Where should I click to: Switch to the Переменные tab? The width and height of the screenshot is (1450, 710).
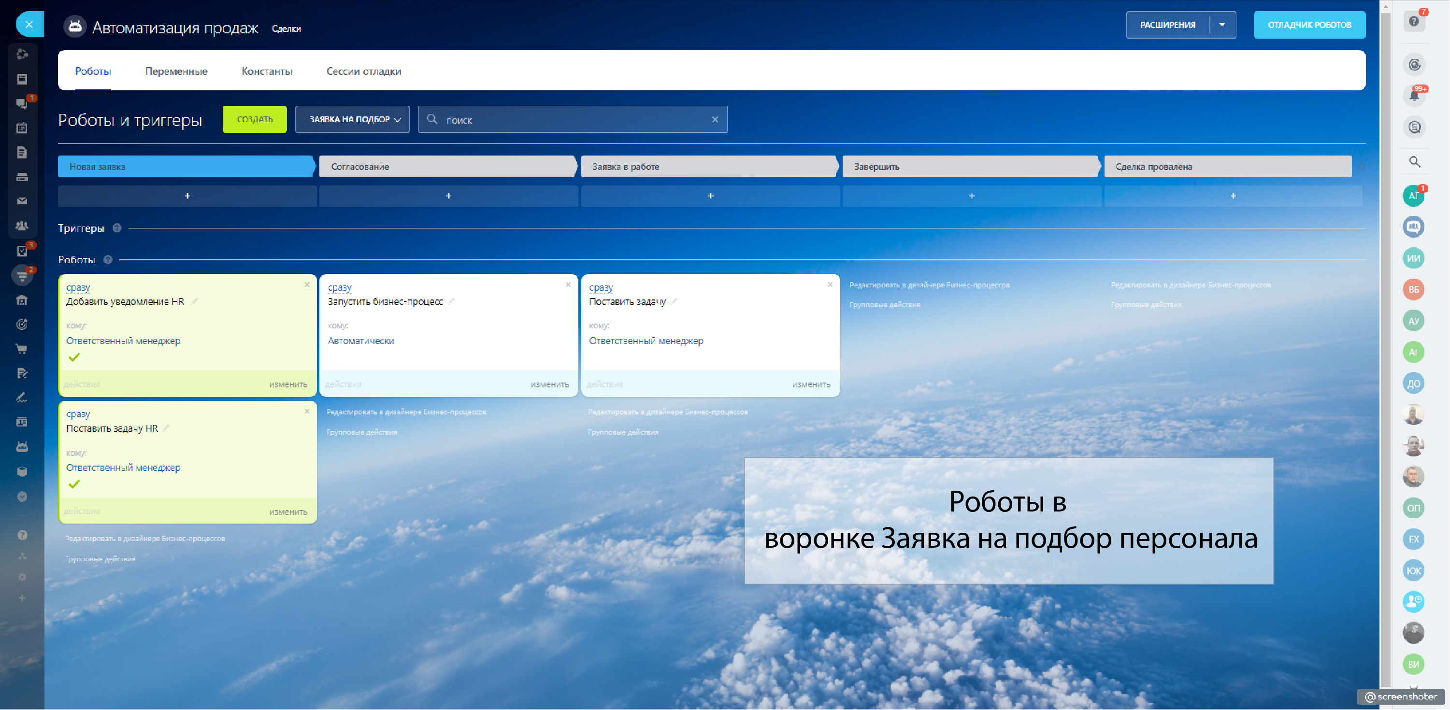click(176, 71)
